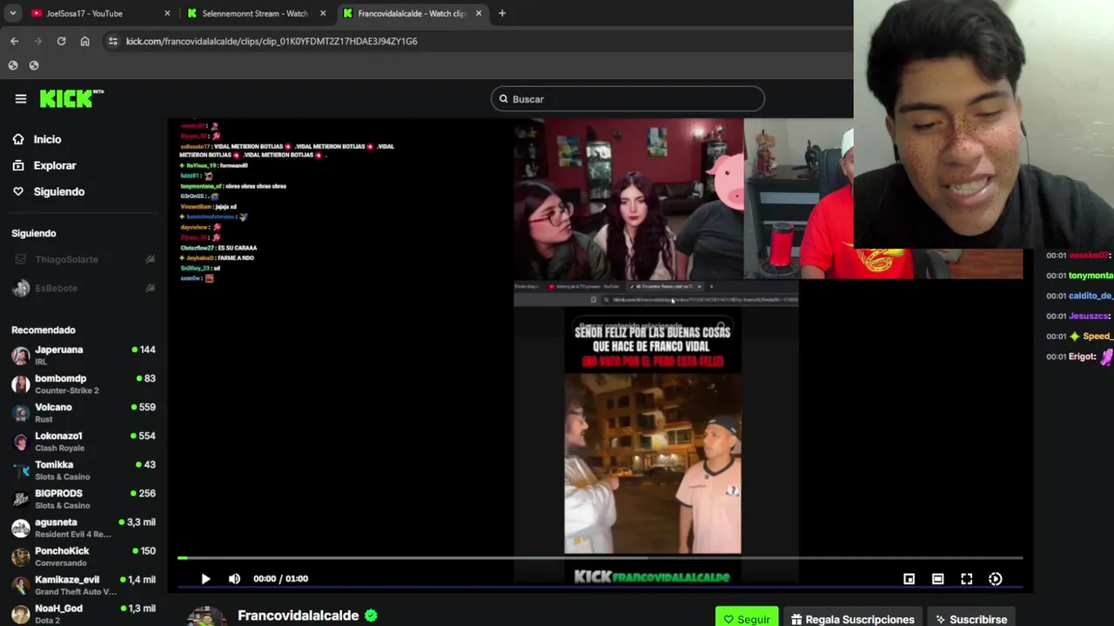Viewport: 1114px width, 626px height.
Task: Click EsBebote offline status icon
Action: 150,288
